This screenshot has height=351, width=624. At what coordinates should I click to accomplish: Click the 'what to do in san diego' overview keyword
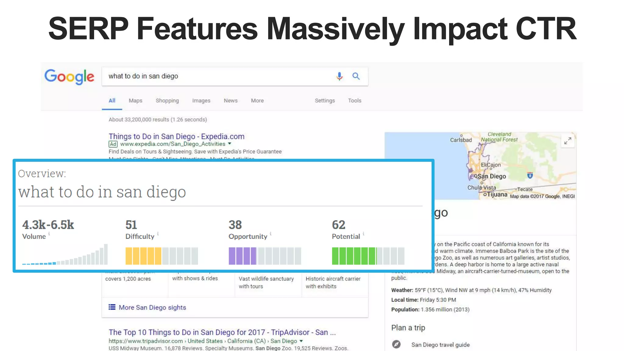(x=102, y=192)
